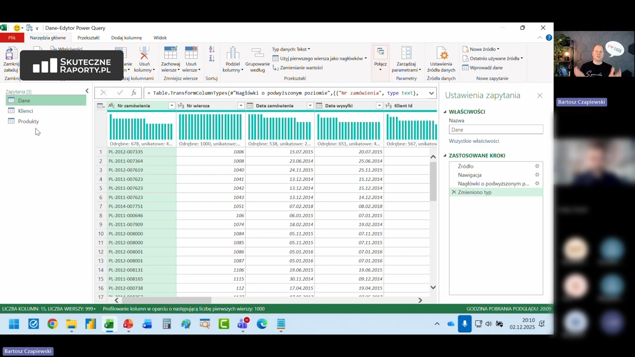Delete the Zmieniono typ step
The height and width of the screenshot is (357, 635).
[x=453, y=192]
